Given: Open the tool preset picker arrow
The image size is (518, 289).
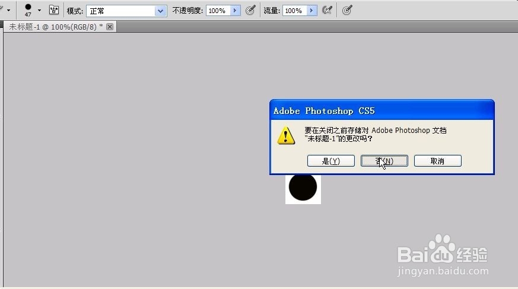Looking at the screenshot, I should click(x=8, y=10).
